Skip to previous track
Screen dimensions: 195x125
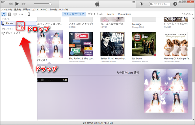click(x=10, y=4)
